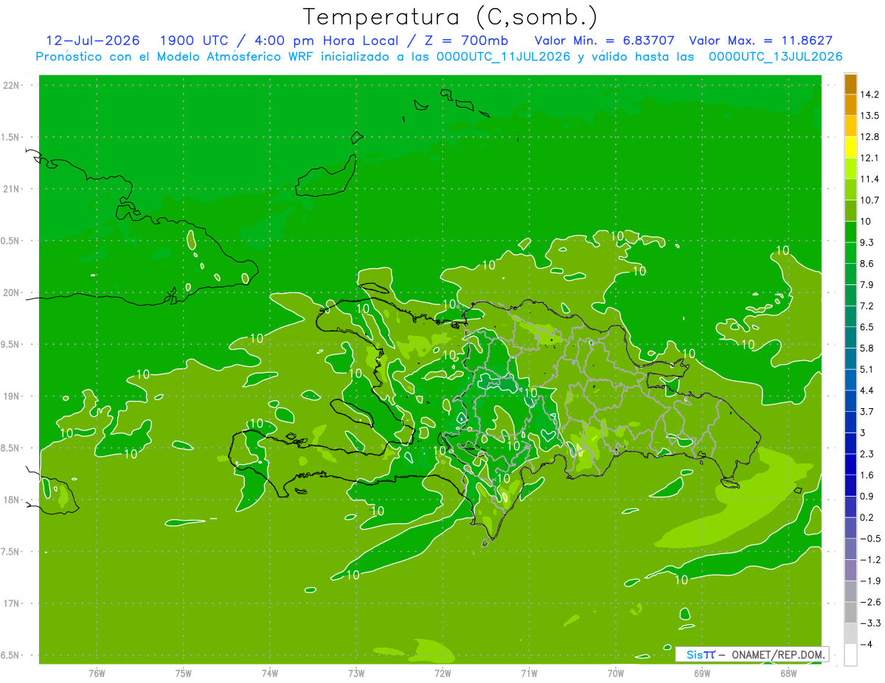Click the '-1.9' color scale value
Screen dimensions: 885x683
coord(870,581)
